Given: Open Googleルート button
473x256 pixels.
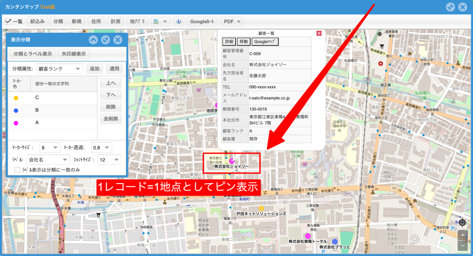Looking at the screenshot, I should coord(202,21).
